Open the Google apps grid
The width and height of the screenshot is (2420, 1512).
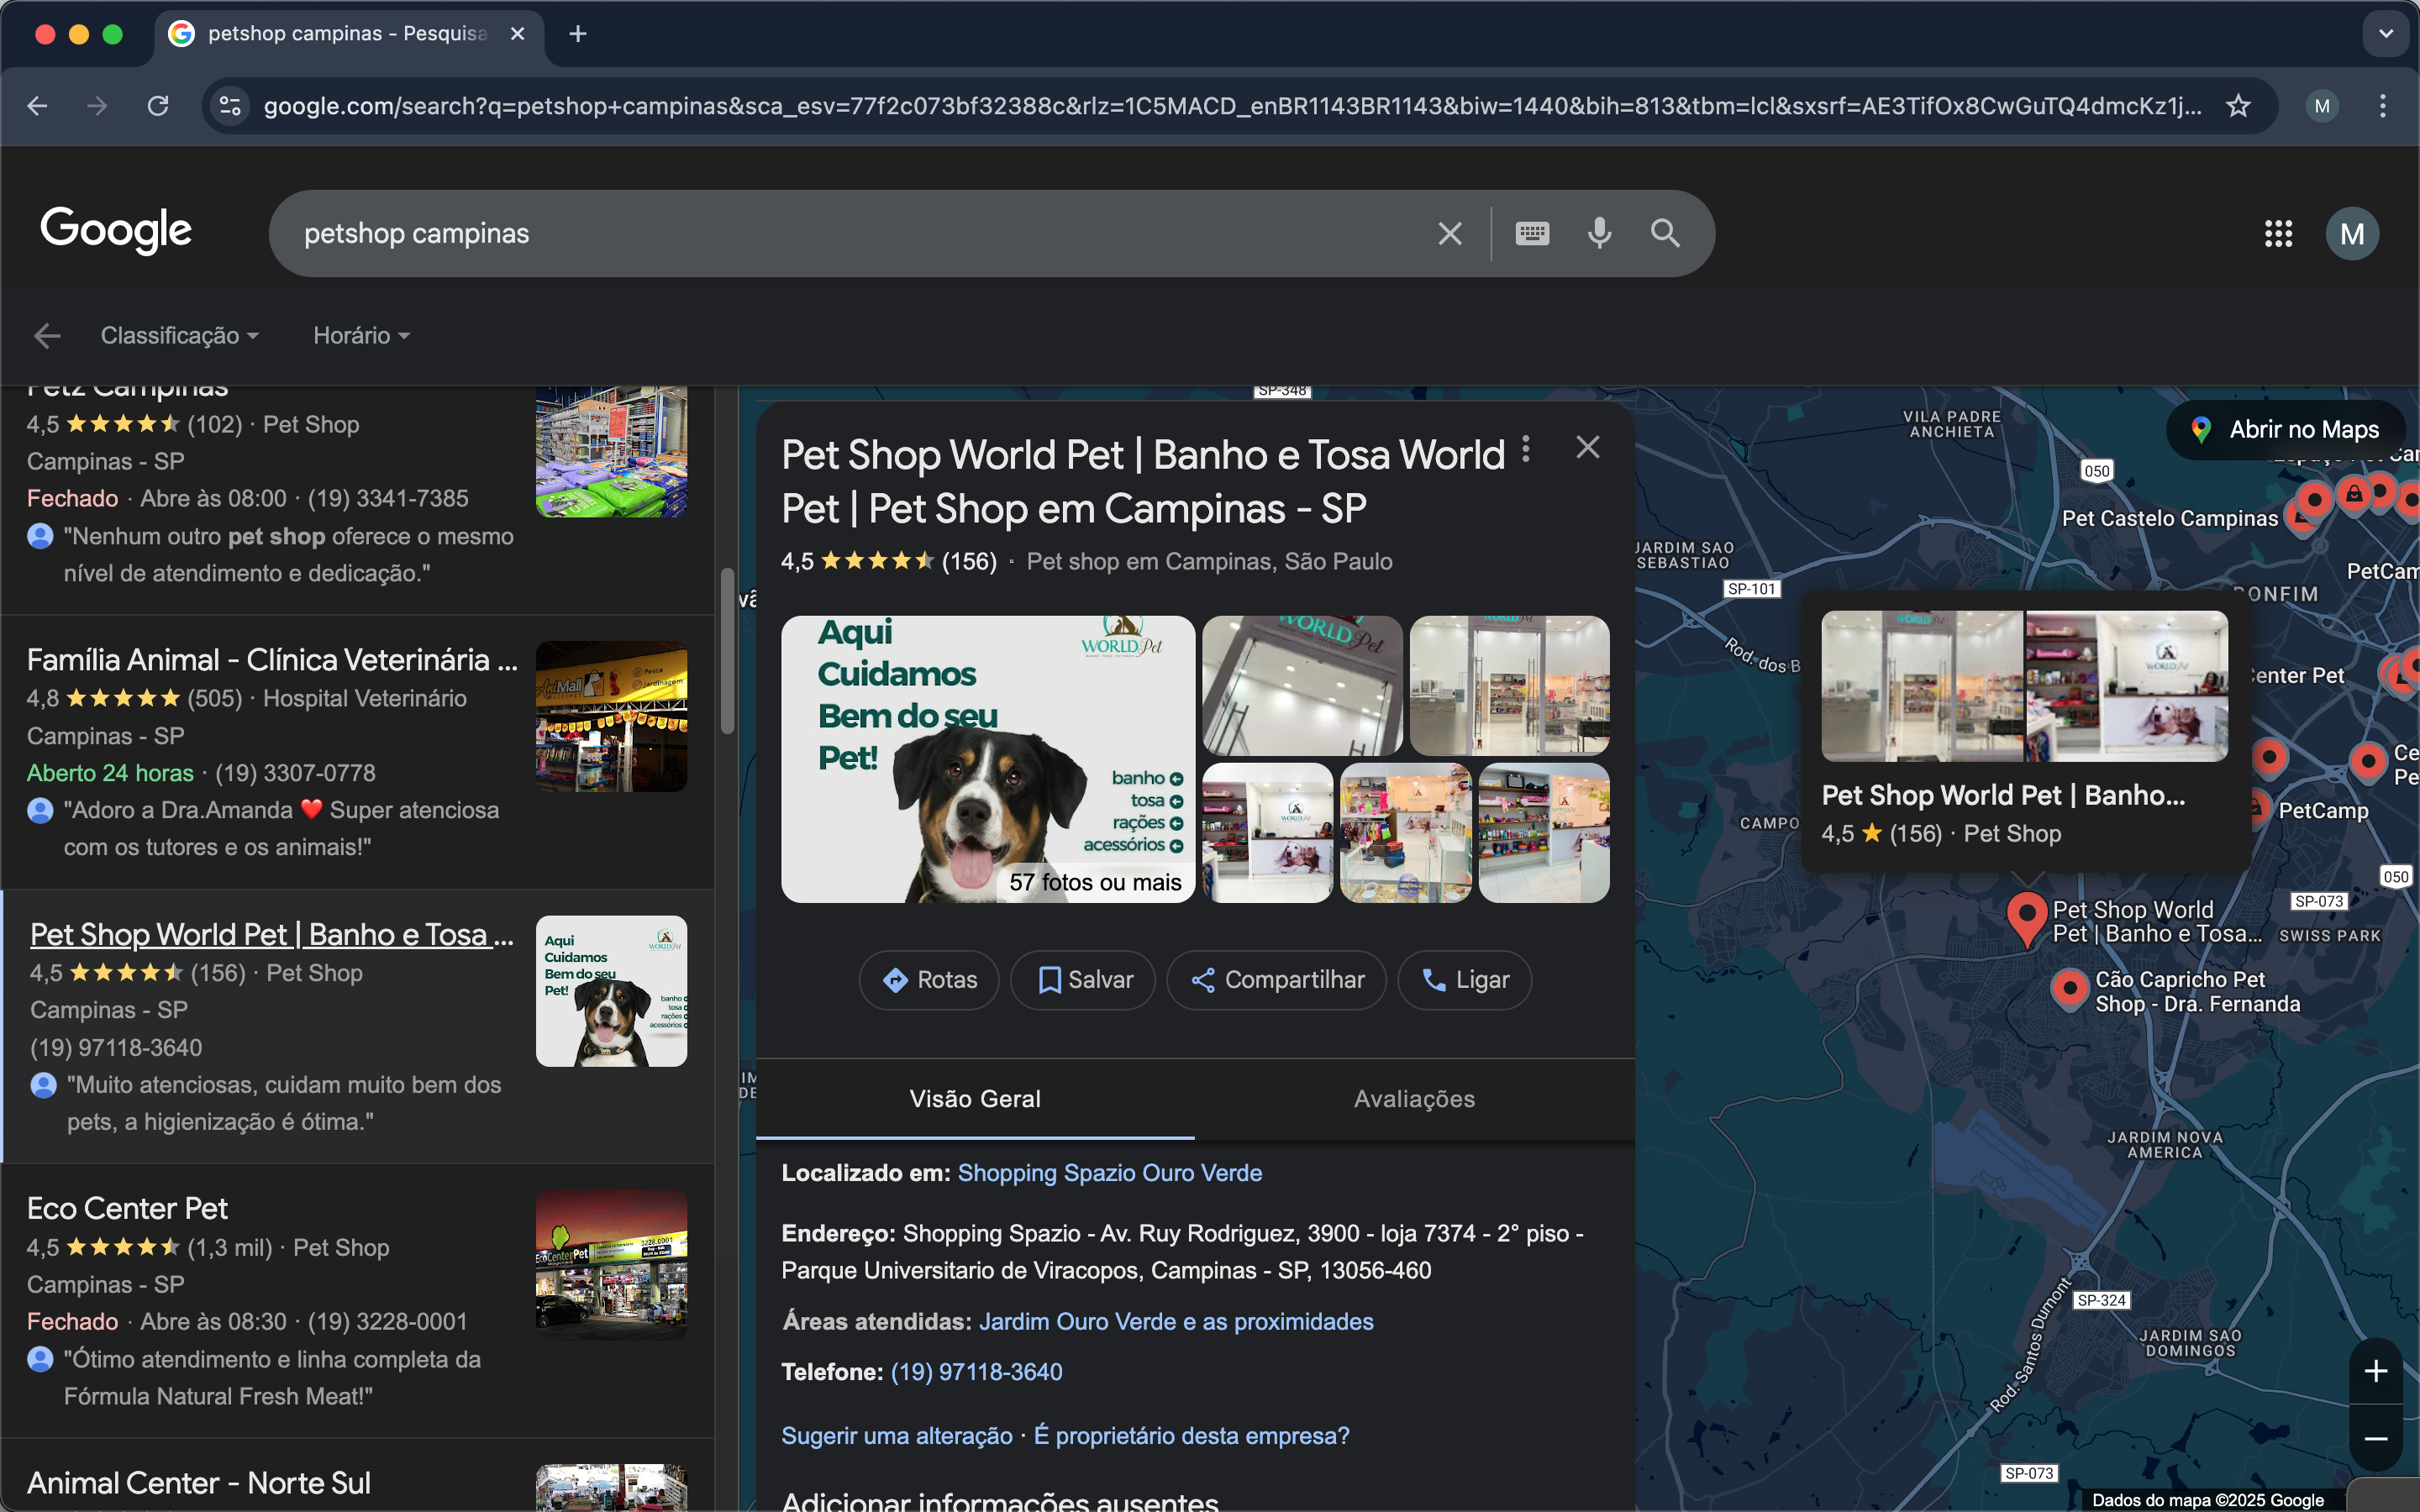(x=2278, y=234)
